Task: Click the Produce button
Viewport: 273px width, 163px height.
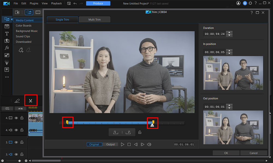Action: (98, 3)
